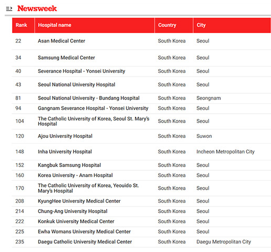Click Samsung Medical Center hospital name

click(x=66, y=58)
